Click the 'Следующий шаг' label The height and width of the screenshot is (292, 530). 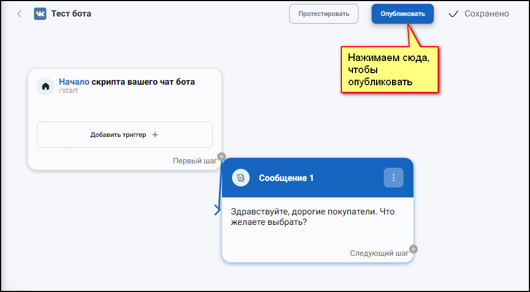coord(379,253)
